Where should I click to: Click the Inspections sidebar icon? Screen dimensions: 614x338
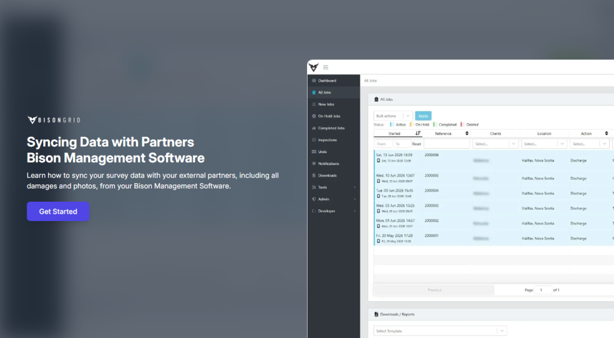pos(314,140)
